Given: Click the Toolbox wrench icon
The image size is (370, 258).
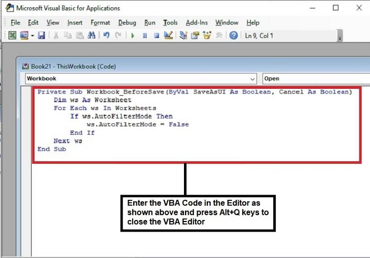Looking at the screenshot, I should (x=219, y=35).
